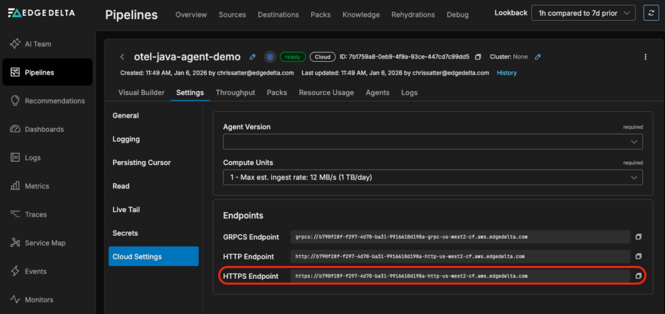Open the Lookback time range dropdown
The height and width of the screenshot is (314, 665).
click(x=583, y=12)
